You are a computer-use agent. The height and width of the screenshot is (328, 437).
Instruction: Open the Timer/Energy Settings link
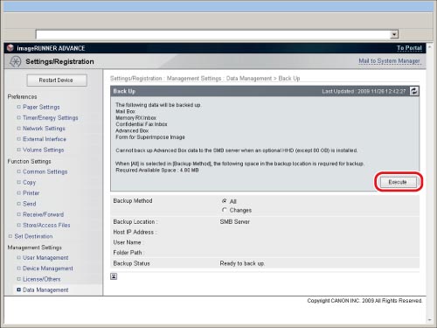(51, 118)
